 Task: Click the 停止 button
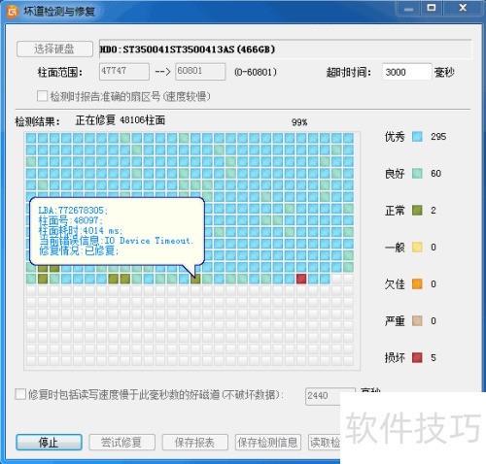[49, 442]
